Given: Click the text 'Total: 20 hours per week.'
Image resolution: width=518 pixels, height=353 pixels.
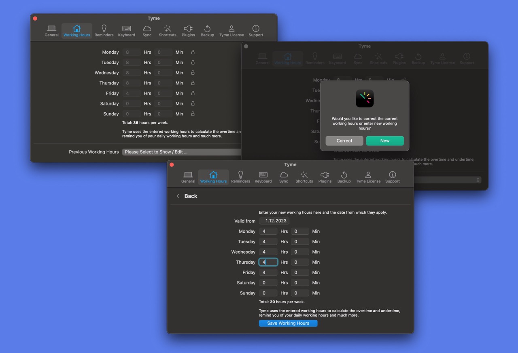Looking at the screenshot, I should point(282,302).
